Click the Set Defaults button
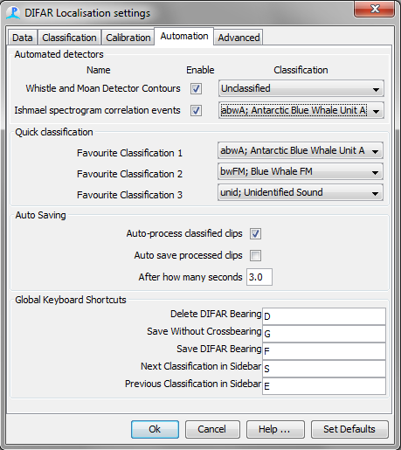 point(349,429)
